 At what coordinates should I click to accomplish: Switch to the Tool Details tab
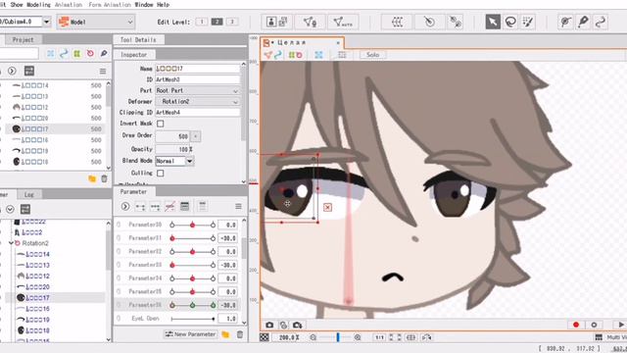[138, 39]
